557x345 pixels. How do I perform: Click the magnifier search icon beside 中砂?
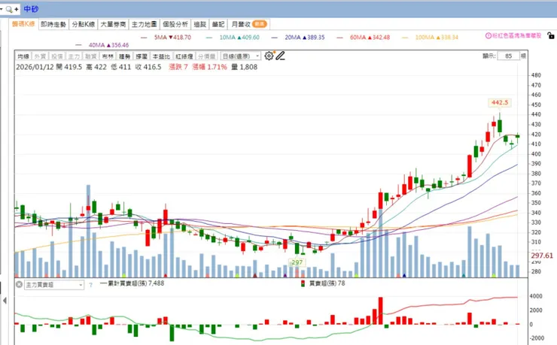pyautogui.click(x=9, y=9)
